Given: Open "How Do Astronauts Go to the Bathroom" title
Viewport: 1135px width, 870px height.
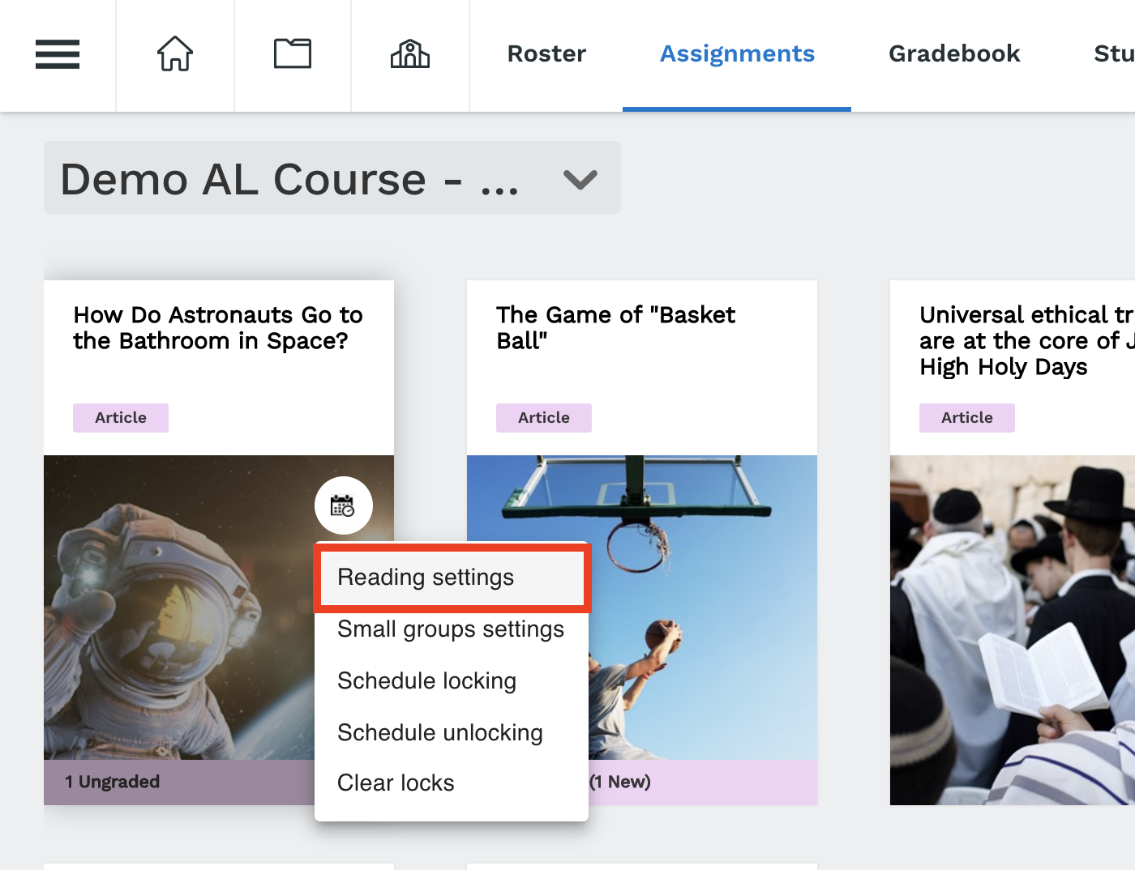Looking at the screenshot, I should tap(218, 328).
